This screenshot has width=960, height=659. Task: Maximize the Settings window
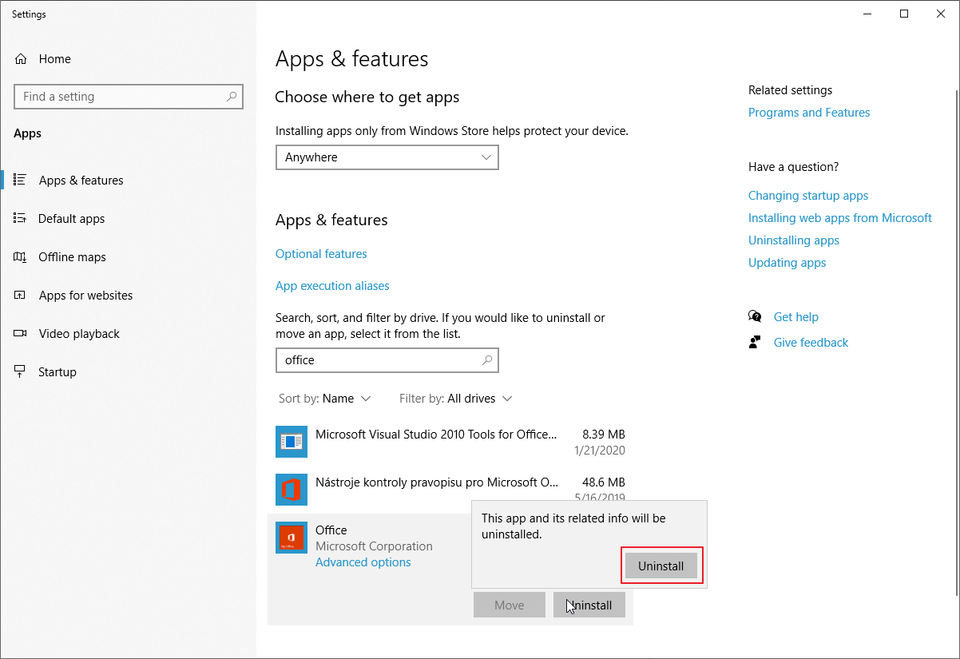coord(904,14)
